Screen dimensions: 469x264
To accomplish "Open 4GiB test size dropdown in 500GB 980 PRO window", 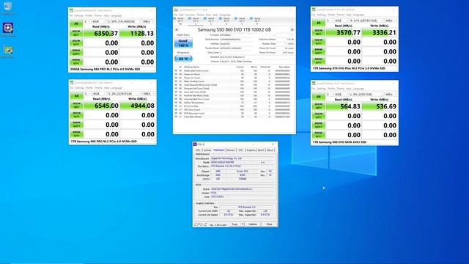I will coord(98,21).
